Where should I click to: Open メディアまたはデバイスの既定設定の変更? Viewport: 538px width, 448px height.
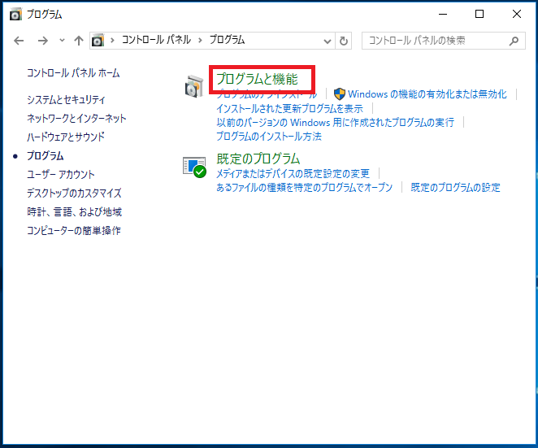coord(293,173)
